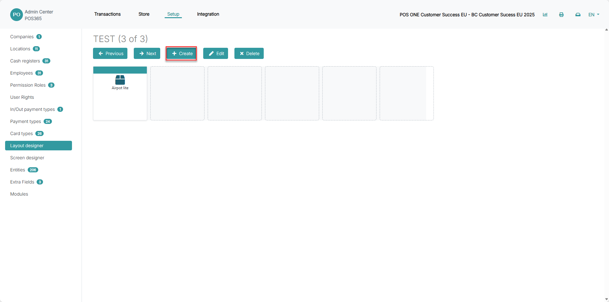Click the cloud icon in header
This screenshot has width=609, height=302.
click(x=578, y=15)
